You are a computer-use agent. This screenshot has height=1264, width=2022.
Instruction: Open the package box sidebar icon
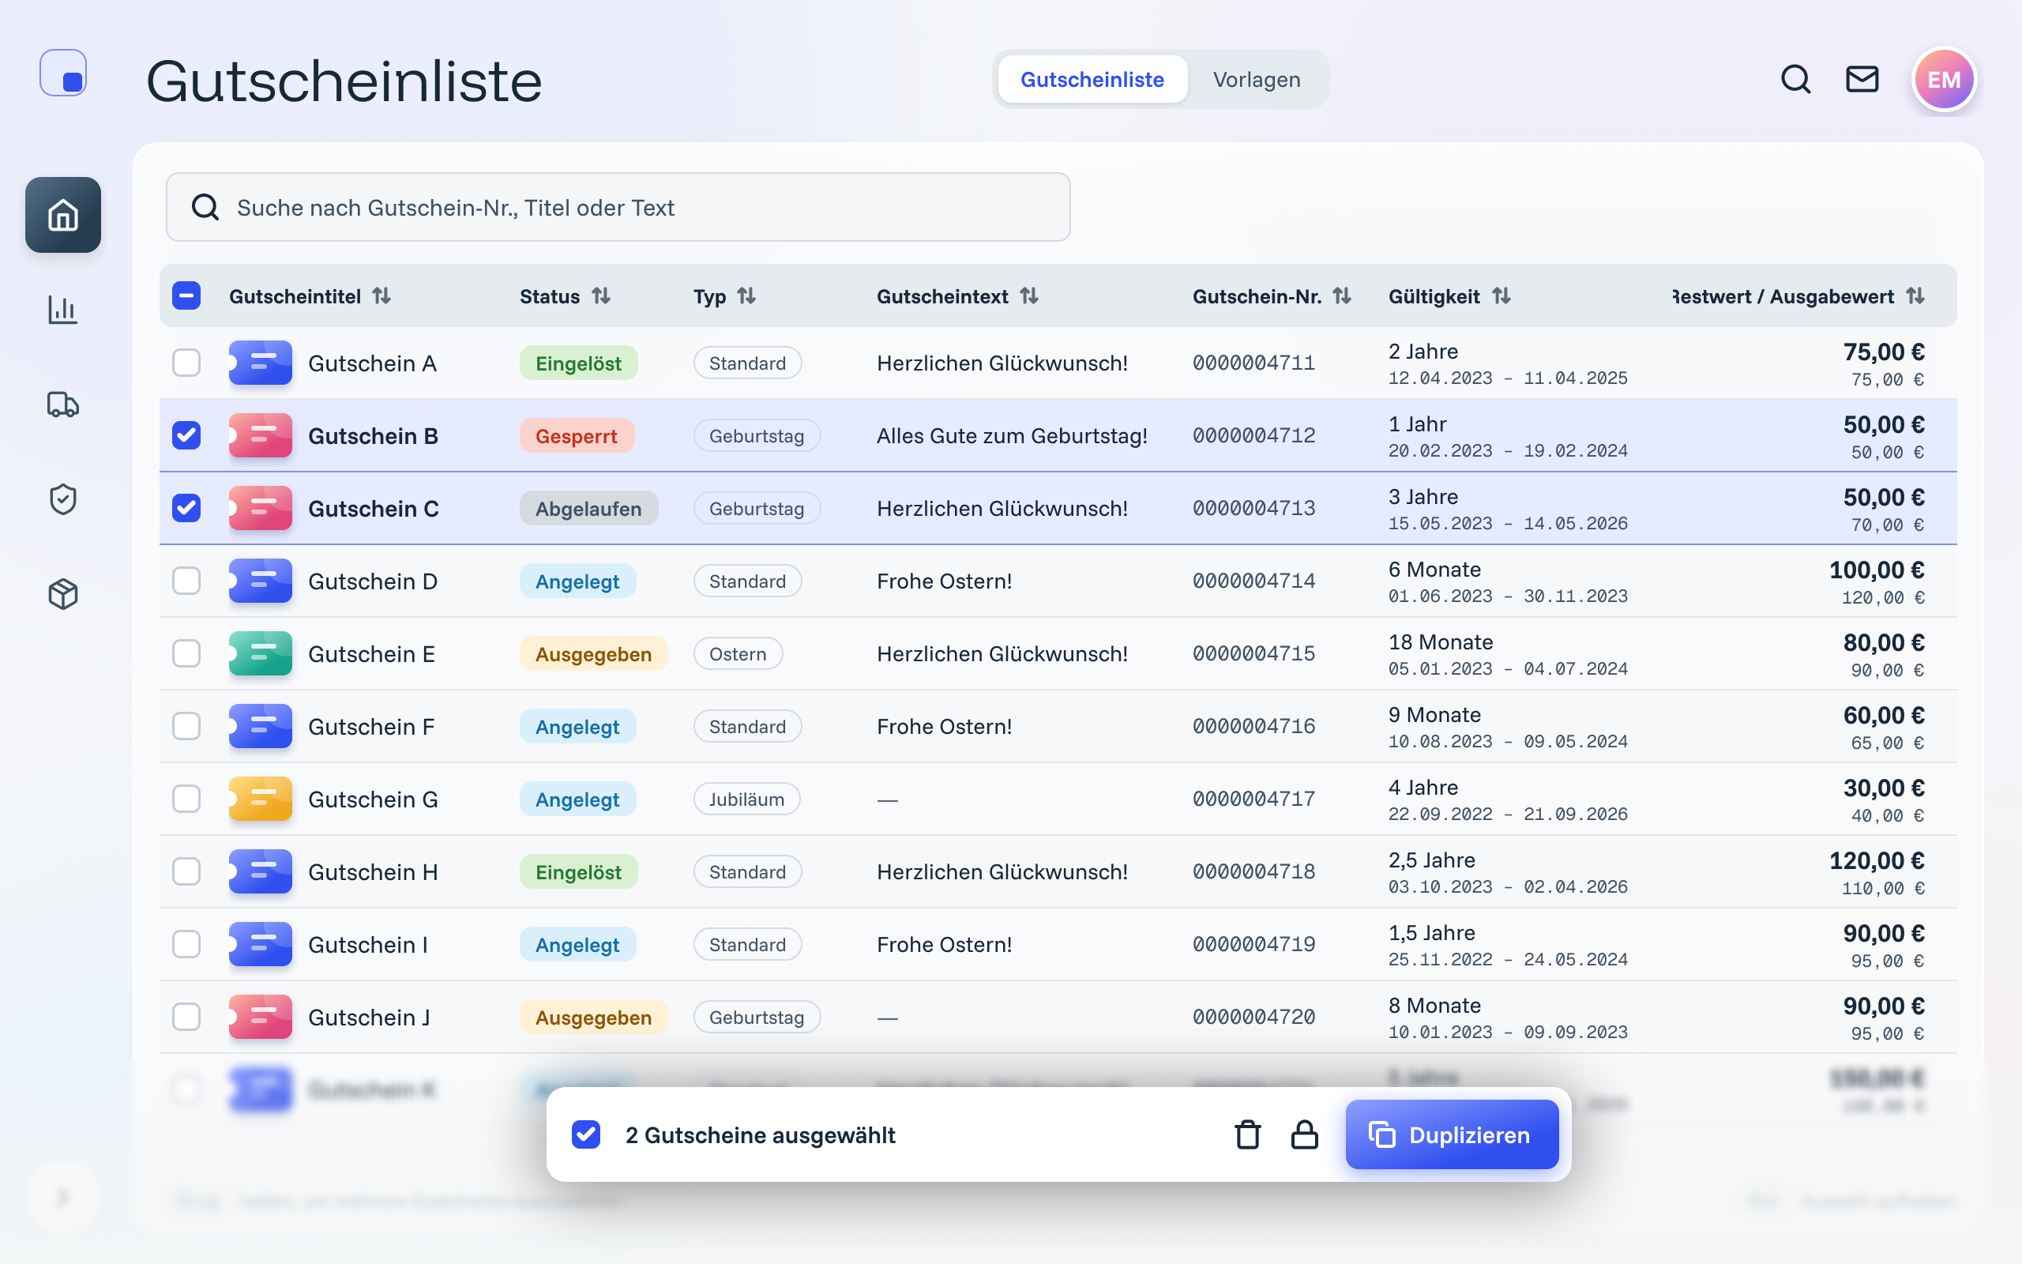62,594
